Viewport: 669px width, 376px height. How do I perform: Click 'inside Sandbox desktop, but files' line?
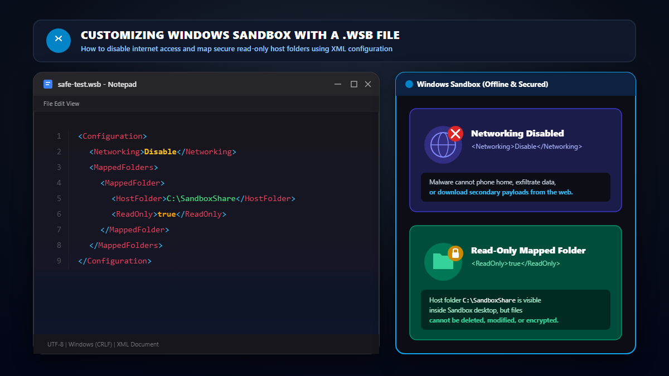[476, 310]
